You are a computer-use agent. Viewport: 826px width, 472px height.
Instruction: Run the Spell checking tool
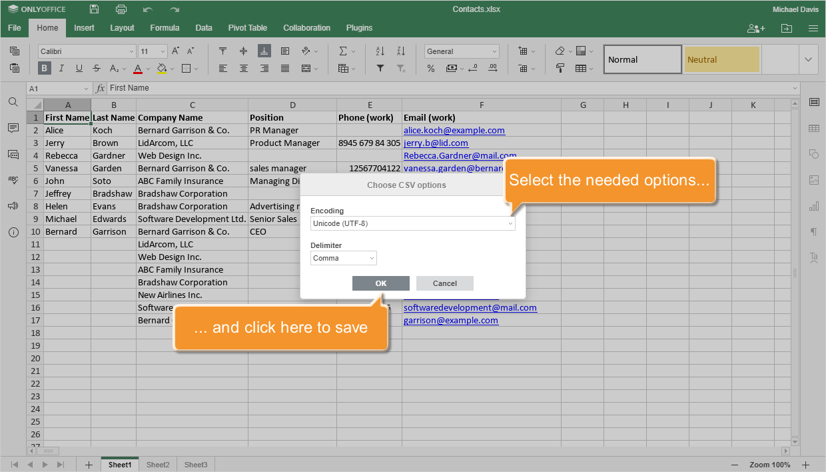(13, 179)
